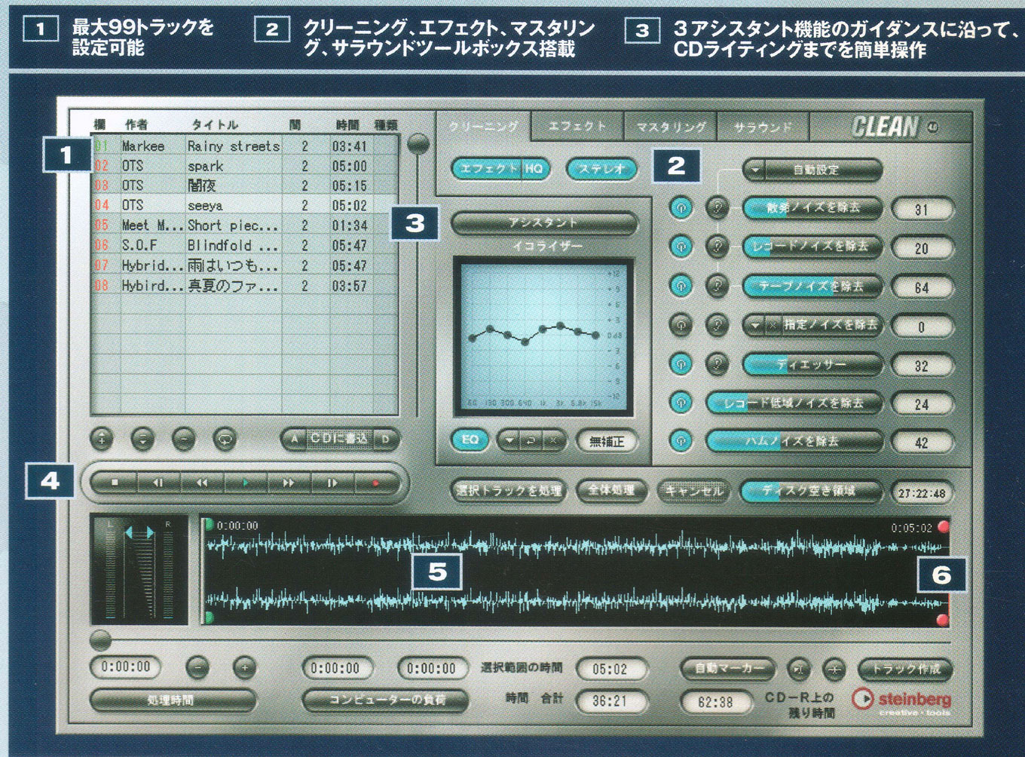The height and width of the screenshot is (757, 1025).
Task: Toggle power for ディエッサー
Action: pos(681,364)
